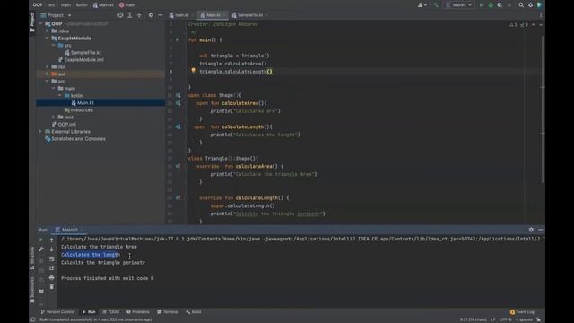Click the run gutter arrow beside fun main
The width and height of the screenshot is (574, 323).
(178, 39)
